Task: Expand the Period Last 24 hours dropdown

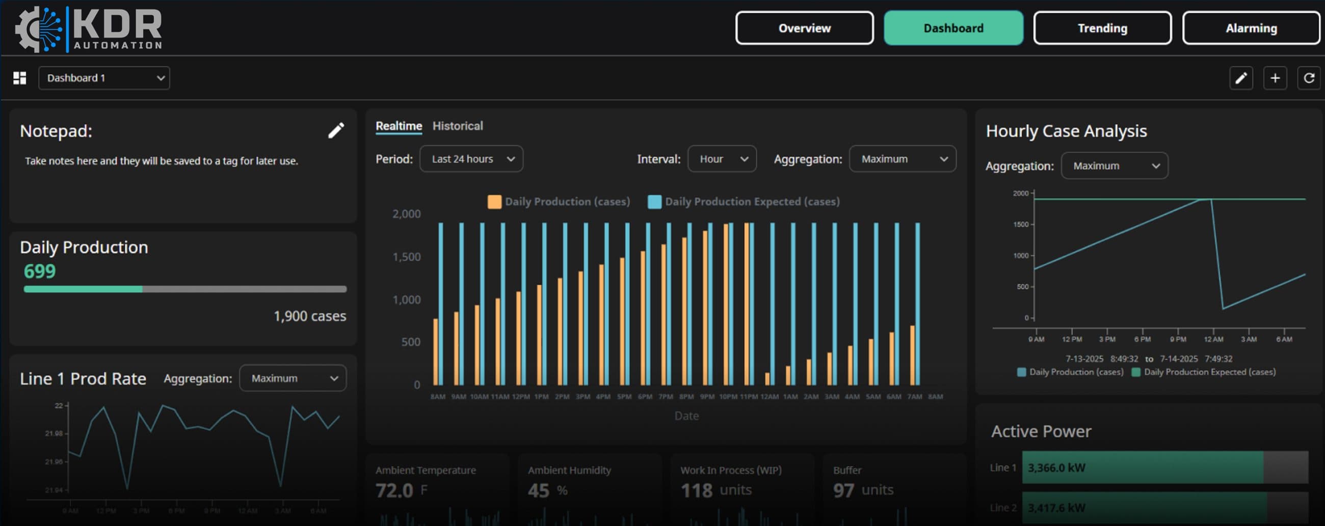Action: coord(471,159)
